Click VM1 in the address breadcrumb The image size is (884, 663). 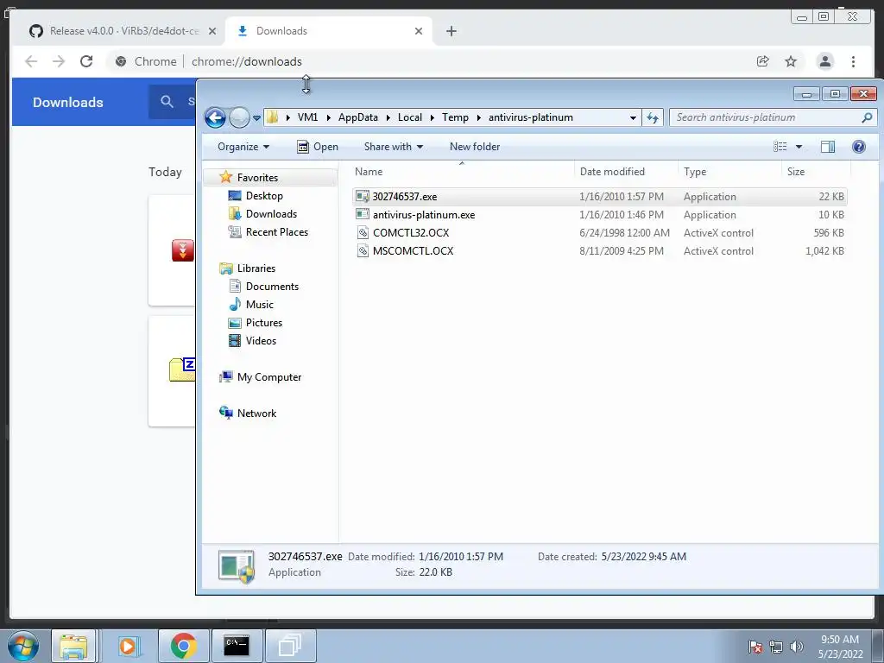[x=308, y=117]
